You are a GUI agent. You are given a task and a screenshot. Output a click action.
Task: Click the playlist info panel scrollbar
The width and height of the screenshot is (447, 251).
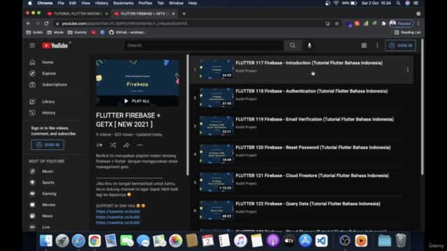(187, 114)
